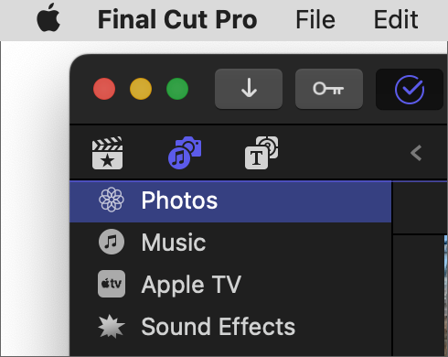Click the Apple TV icon
Image resolution: width=448 pixels, height=357 pixels.
click(x=112, y=284)
